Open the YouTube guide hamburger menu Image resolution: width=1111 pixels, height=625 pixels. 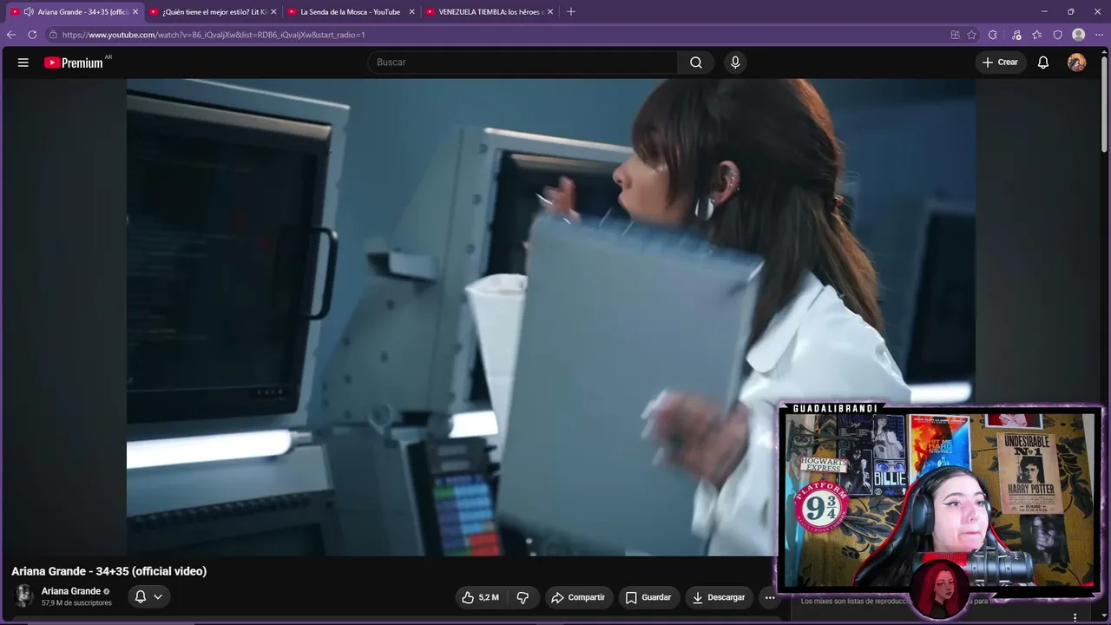[23, 62]
